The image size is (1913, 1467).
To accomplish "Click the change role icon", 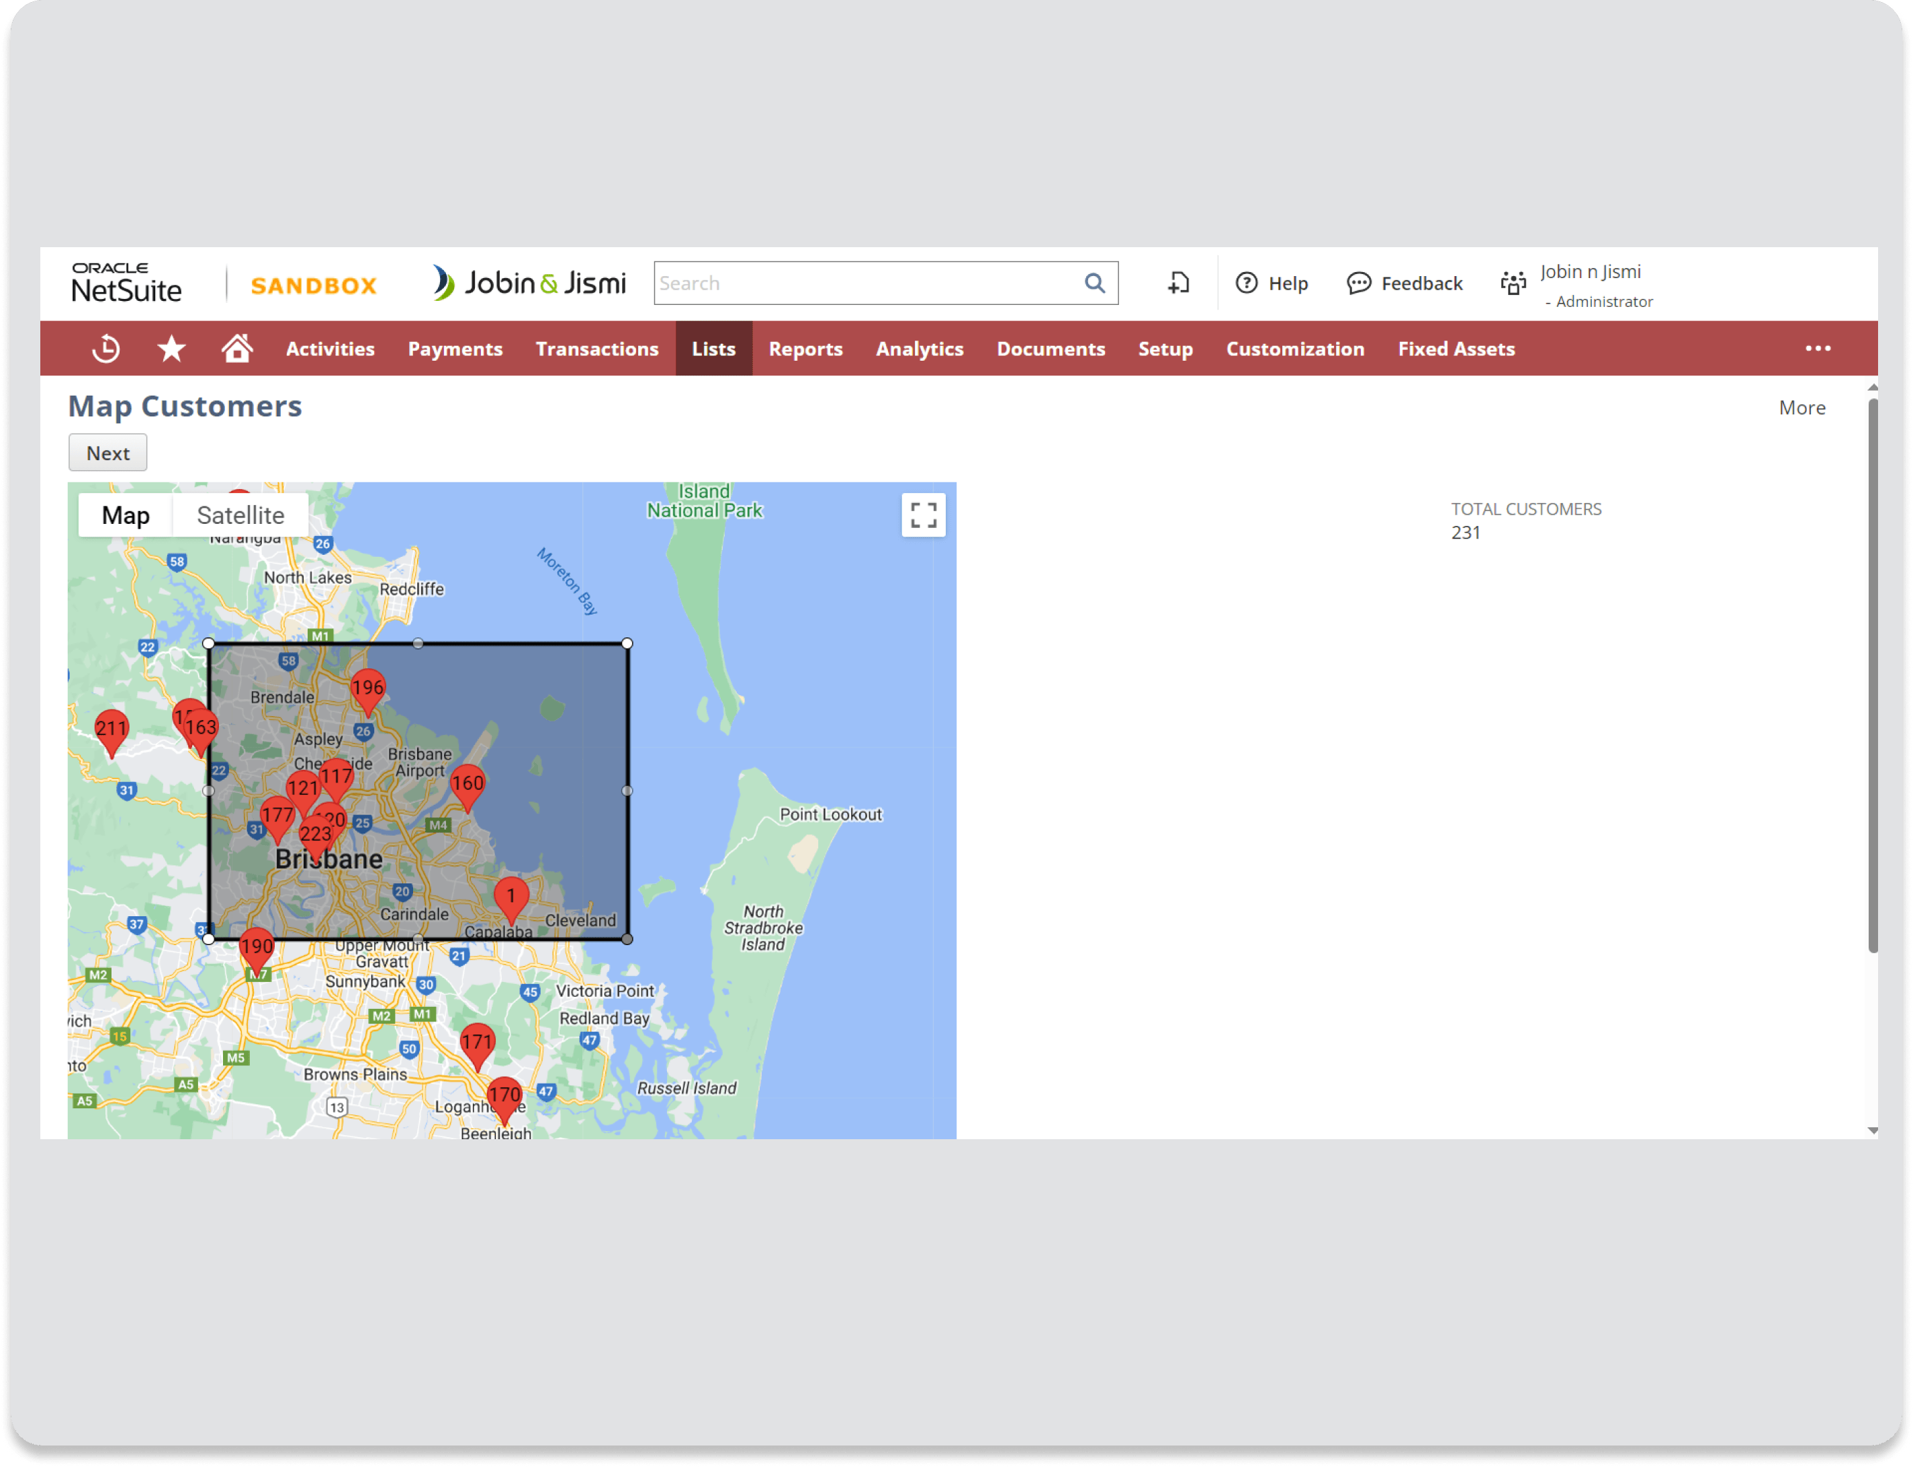I will [1513, 283].
